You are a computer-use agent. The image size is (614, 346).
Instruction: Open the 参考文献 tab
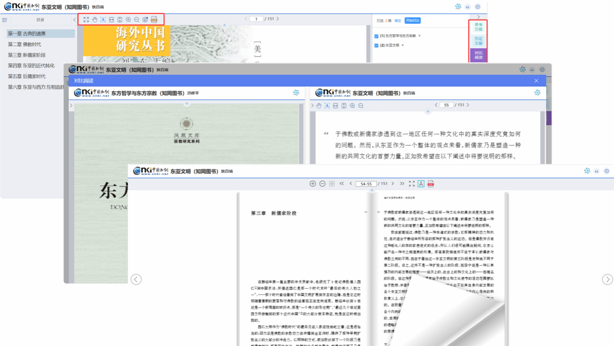click(478, 27)
